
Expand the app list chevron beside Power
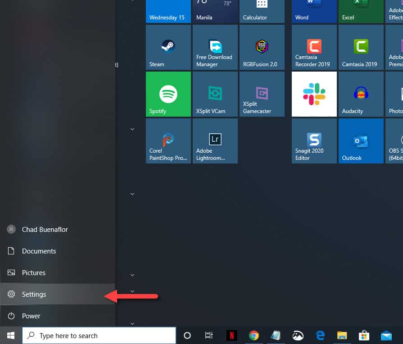tap(132, 323)
